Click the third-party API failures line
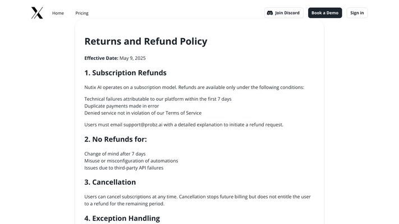This screenshot has height=224, width=399. pos(123,167)
